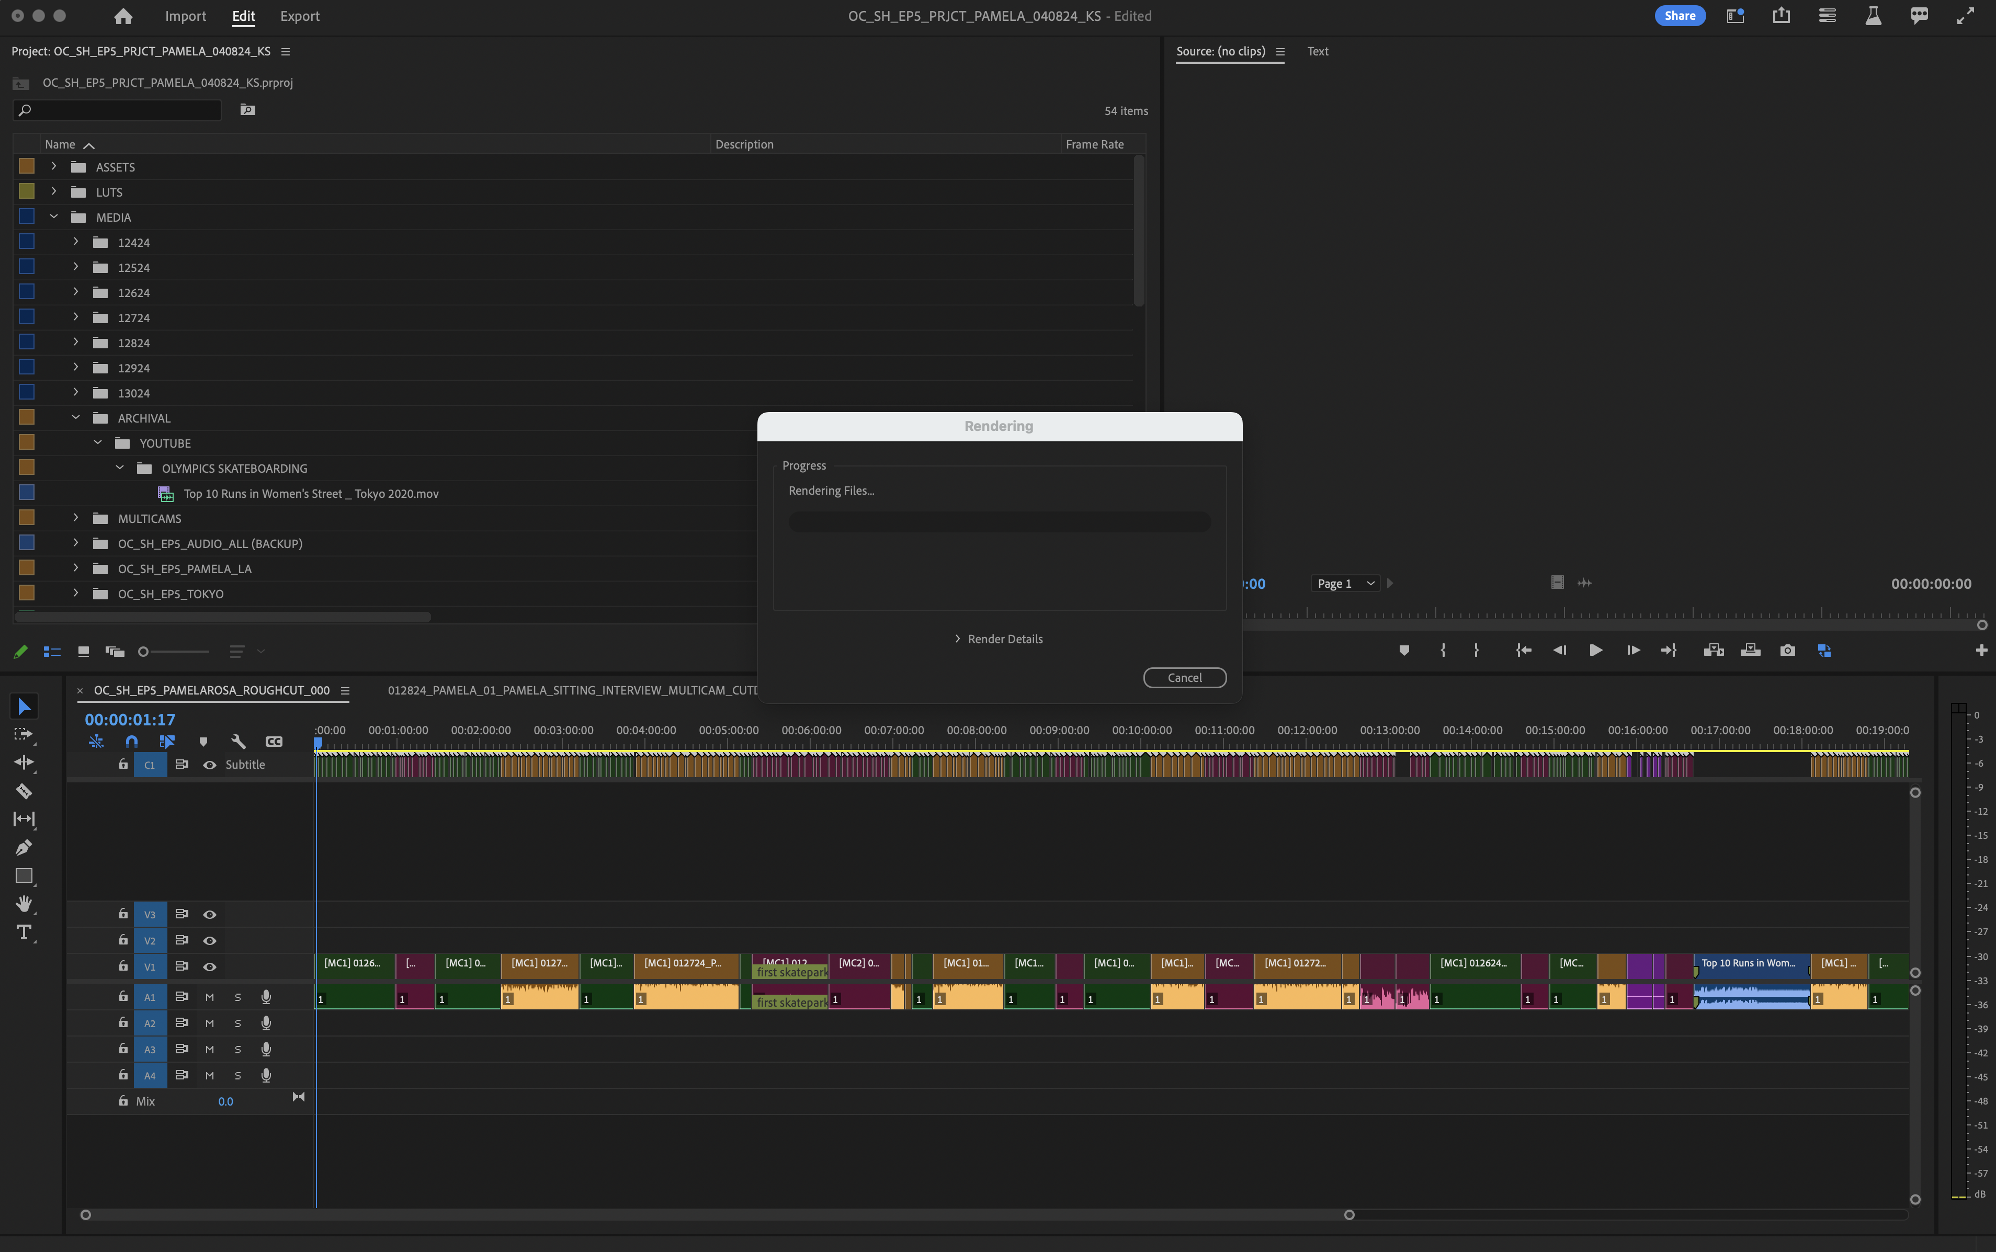The width and height of the screenshot is (1996, 1252).
Task: Open the captions CC menu in the timeline
Action: click(x=274, y=741)
